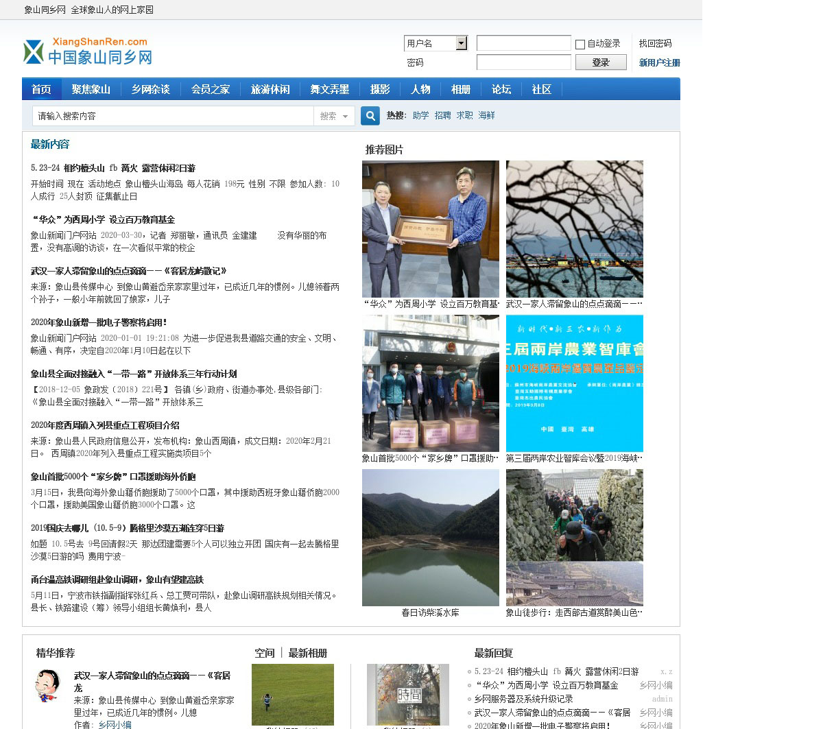Select the 摄影 menu item
Image resolution: width=823 pixels, height=729 pixels.
coord(380,89)
